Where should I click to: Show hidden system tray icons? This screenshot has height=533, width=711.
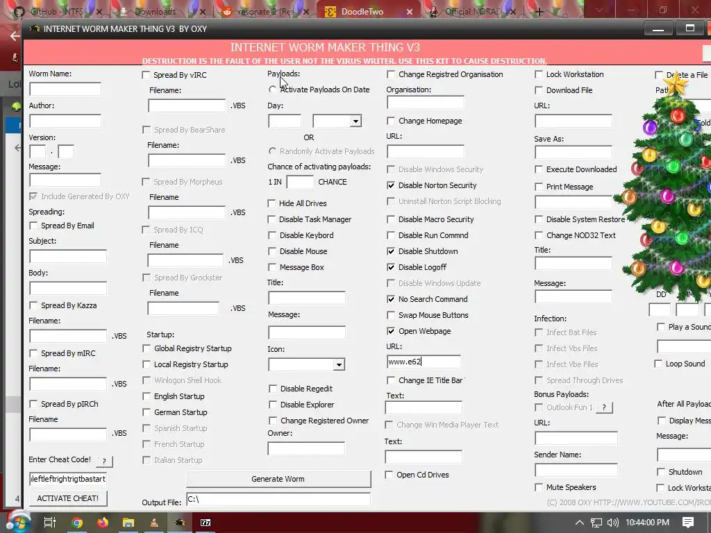(x=580, y=523)
